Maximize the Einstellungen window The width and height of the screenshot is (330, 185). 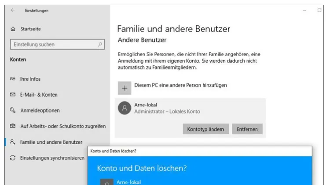319,10
